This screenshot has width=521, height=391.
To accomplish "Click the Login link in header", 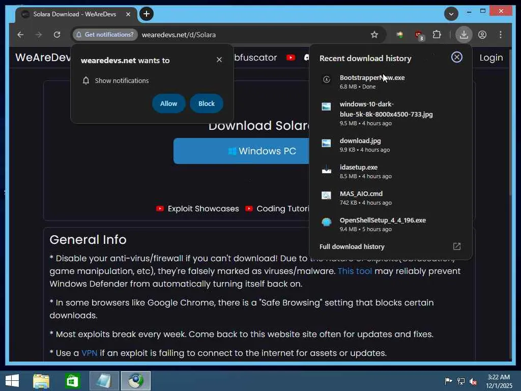I will tap(491, 58).
